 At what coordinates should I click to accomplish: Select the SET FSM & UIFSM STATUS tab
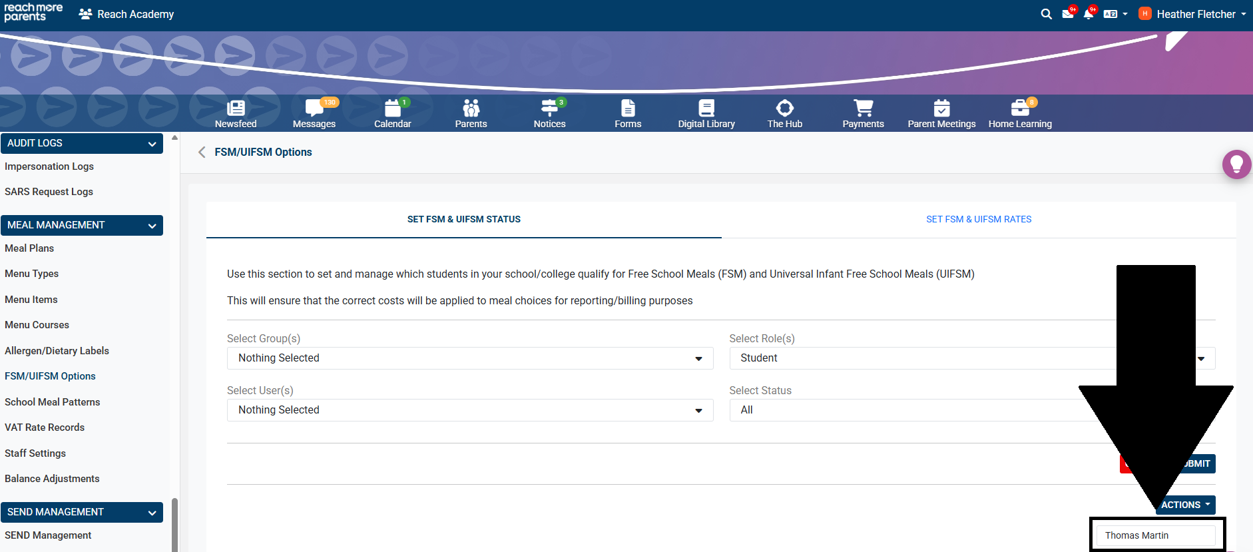click(463, 219)
